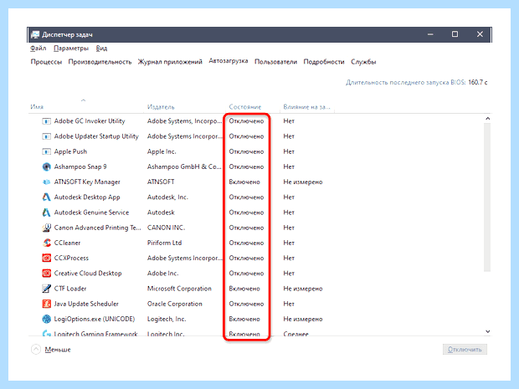Sort by the Имя column header
The image size is (519, 389).
pos(37,107)
